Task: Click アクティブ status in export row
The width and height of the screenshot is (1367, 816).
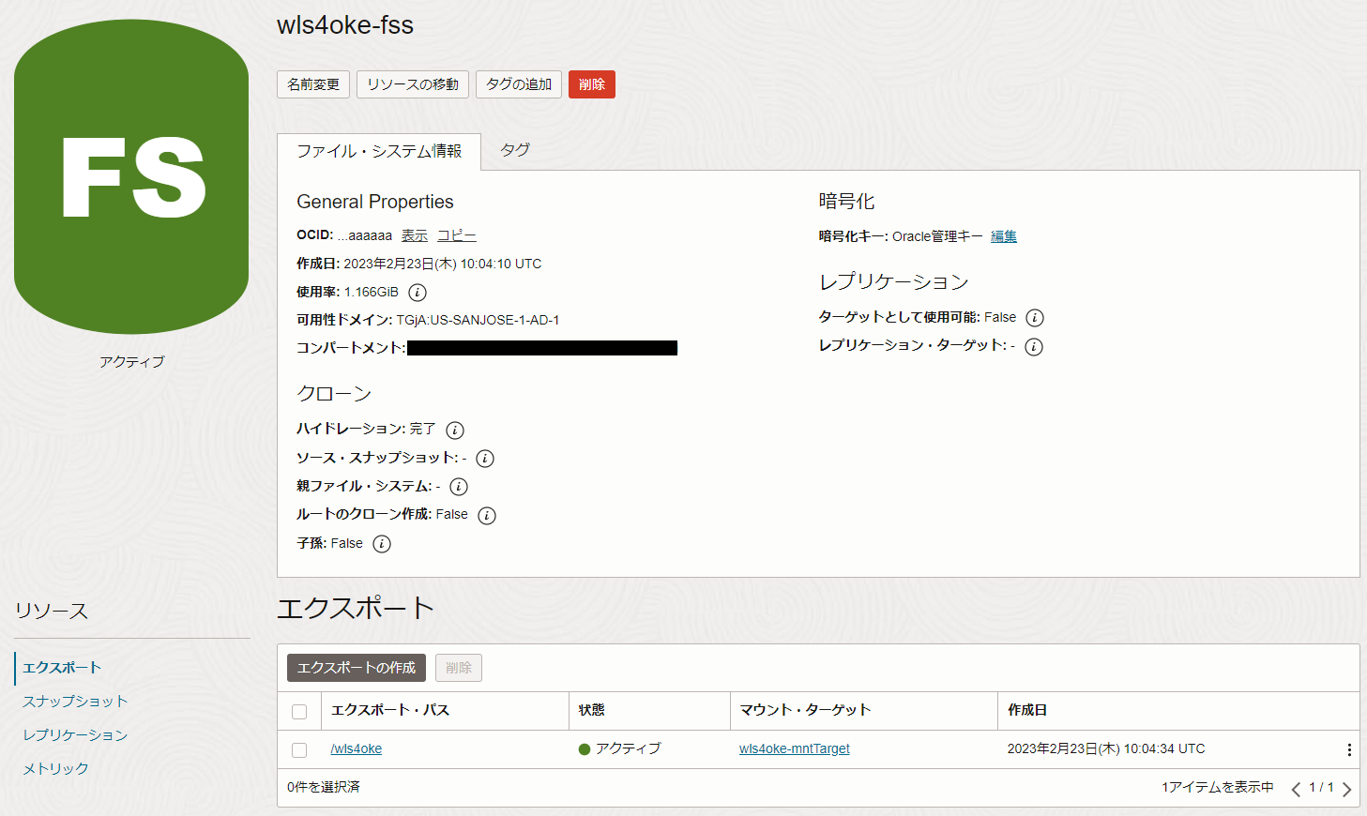Action: coord(620,749)
